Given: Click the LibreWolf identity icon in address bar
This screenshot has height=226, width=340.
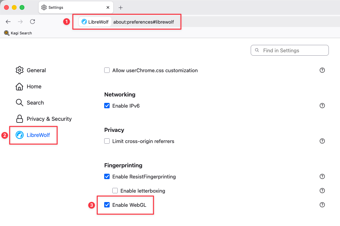Looking at the screenshot, I should coord(95,22).
